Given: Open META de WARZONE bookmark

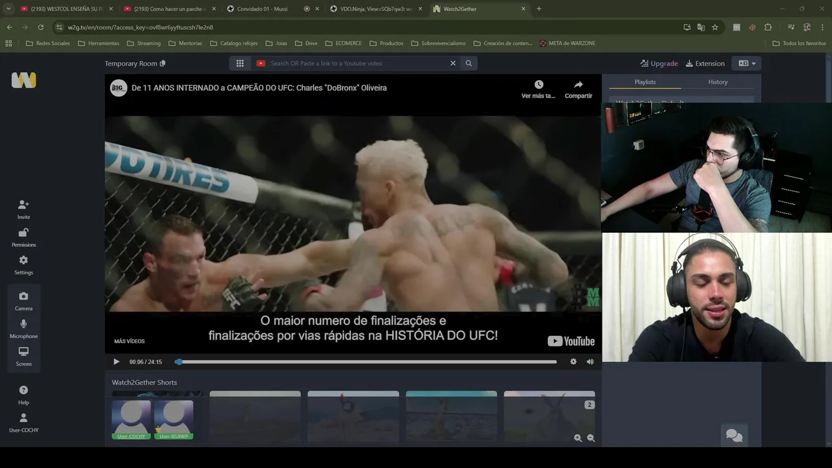Looking at the screenshot, I should tap(567, 44).
